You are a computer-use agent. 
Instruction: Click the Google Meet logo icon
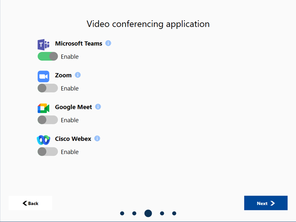coord(43,108)
